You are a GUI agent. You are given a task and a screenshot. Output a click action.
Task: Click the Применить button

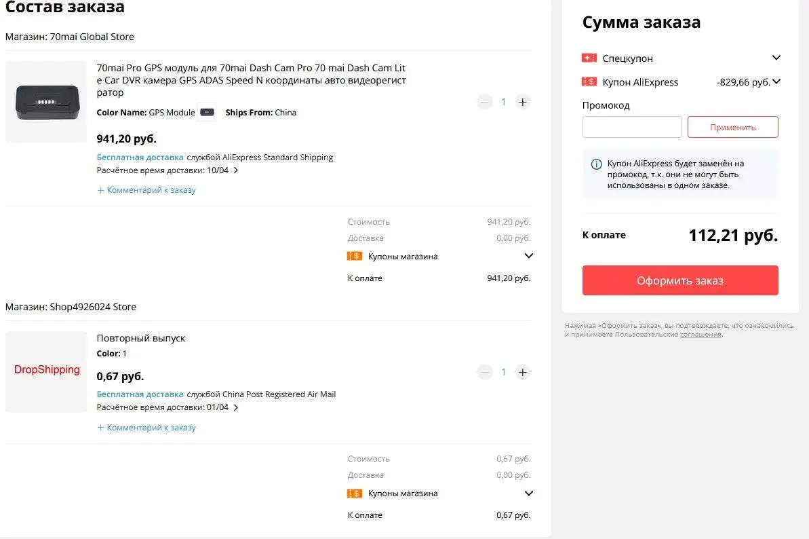(x=732, y=127)
